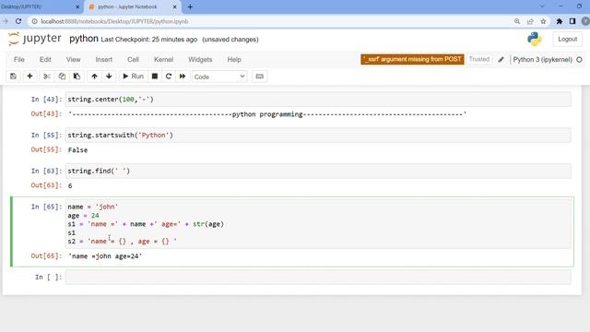Click the Last Checkpoint: 25 minutes ago text
The image size is (590, 332).
coord(149,40)
